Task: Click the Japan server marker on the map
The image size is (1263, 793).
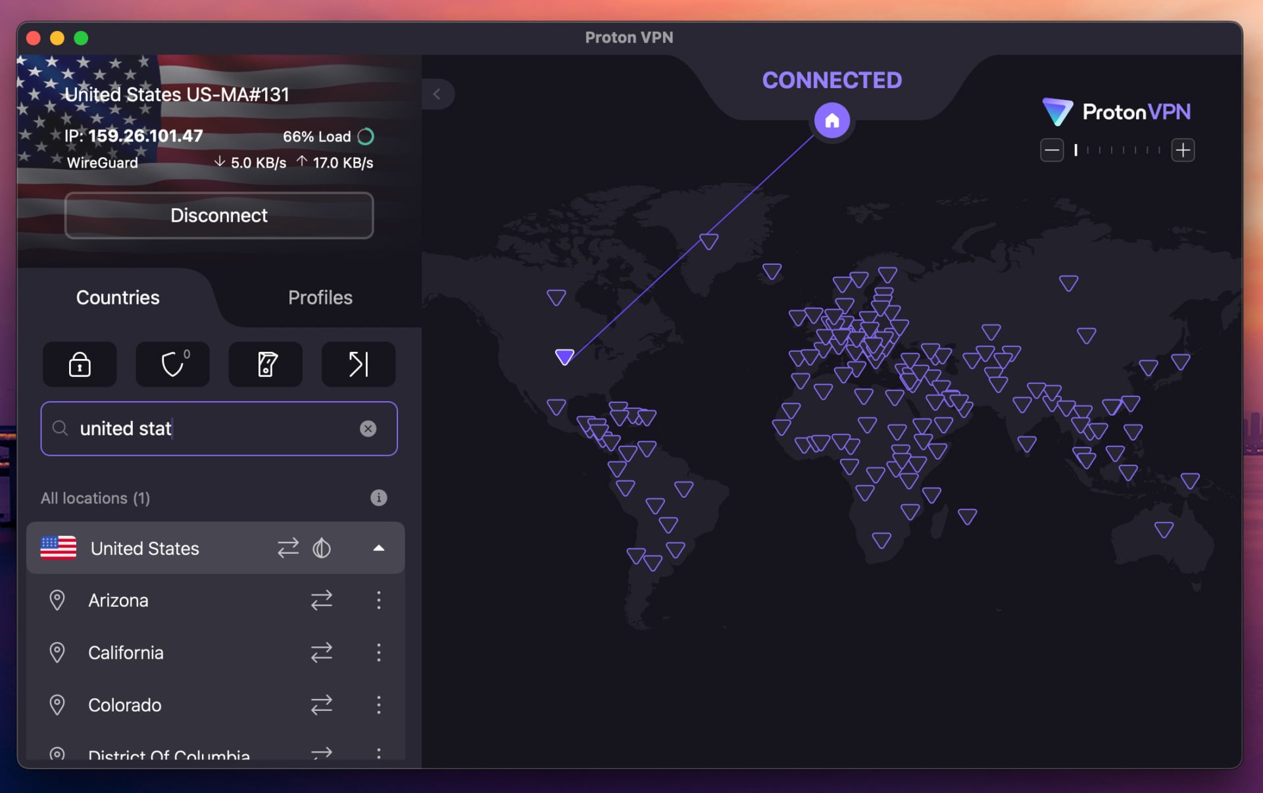Action: coord(1181,362)
